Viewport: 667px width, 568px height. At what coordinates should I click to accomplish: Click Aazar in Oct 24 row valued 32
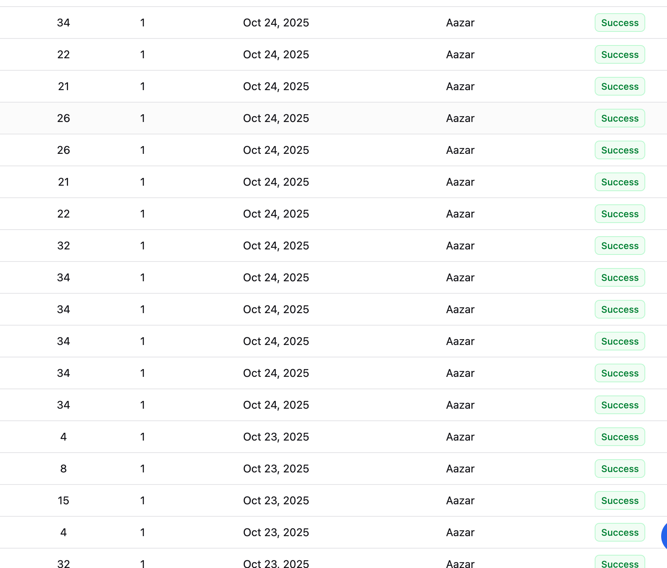(x=460, y=246)
